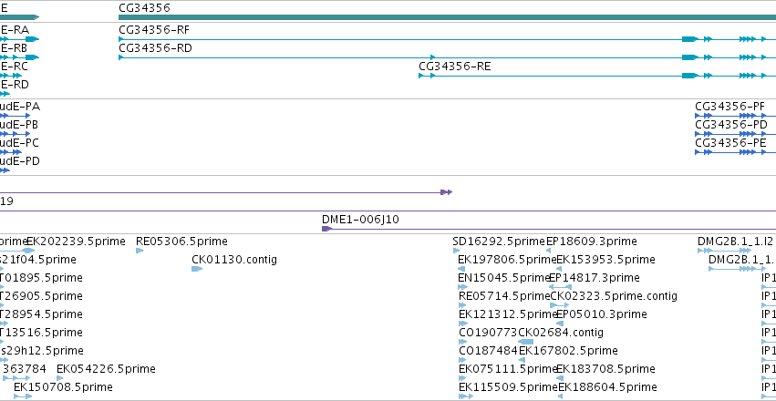Click the CK02684.contig label

(x=561, y=333)
